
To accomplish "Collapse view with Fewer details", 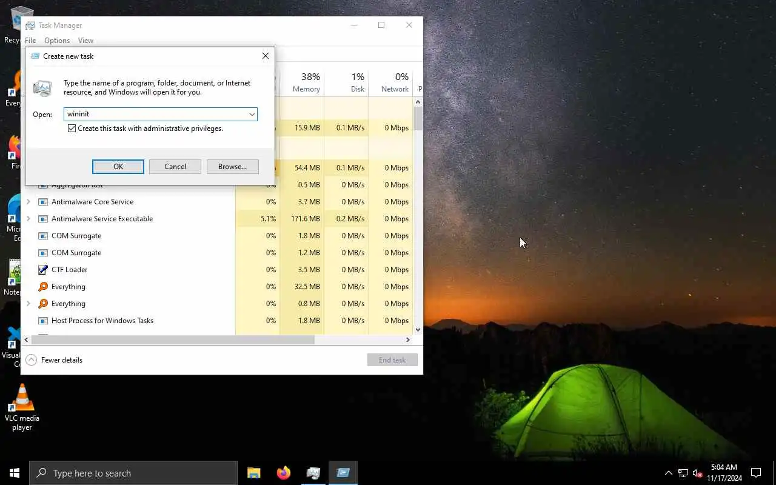I will [x=55, y=360].
